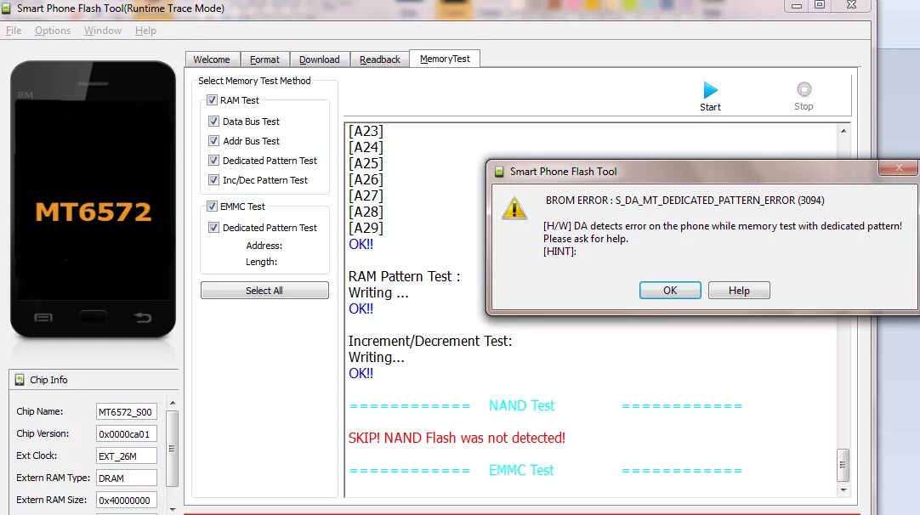Click the 'RAM Pattern Test :' log line
Screen dimensions: 920x515
tap(404, 276)
